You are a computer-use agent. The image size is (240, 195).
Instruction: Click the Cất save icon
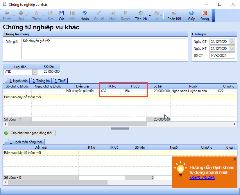61,13
